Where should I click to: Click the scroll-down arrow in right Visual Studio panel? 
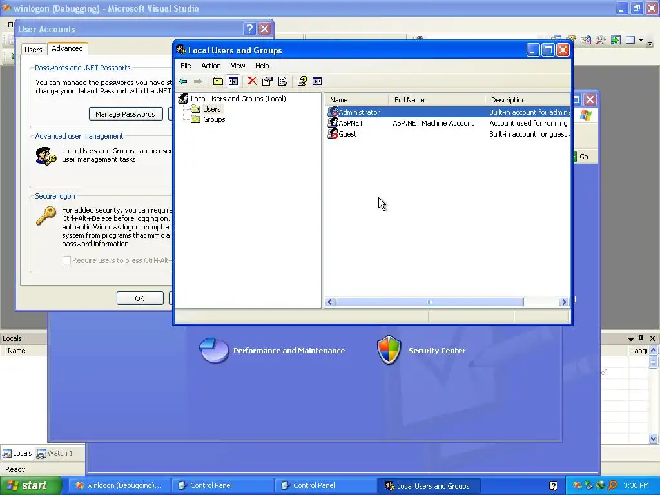(x=653, y=438)
